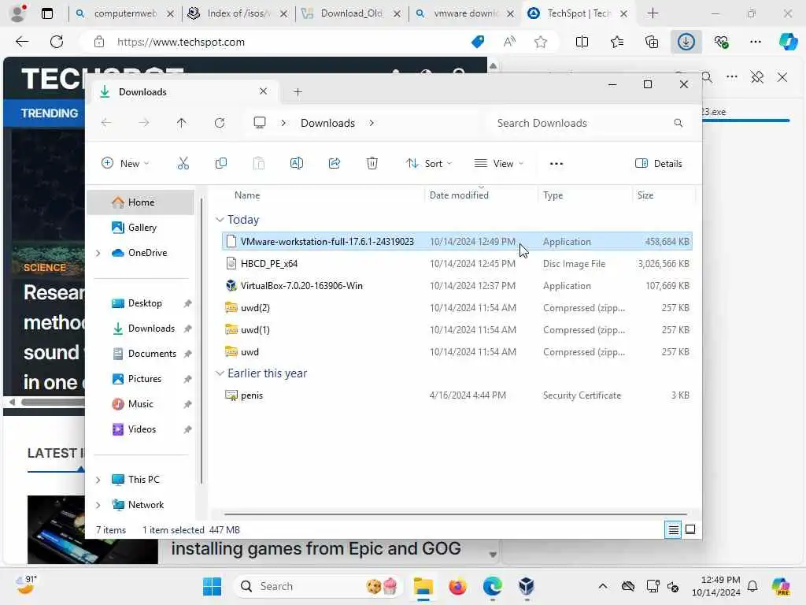Screen dimensions: 806x605
Task: Click the Cut scissors icon in Explorer toolbar
Action: click(x=183, y=164)
